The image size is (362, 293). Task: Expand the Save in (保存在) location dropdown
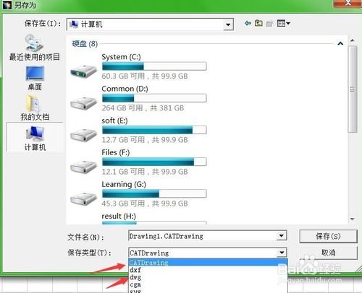click(228, 25)
